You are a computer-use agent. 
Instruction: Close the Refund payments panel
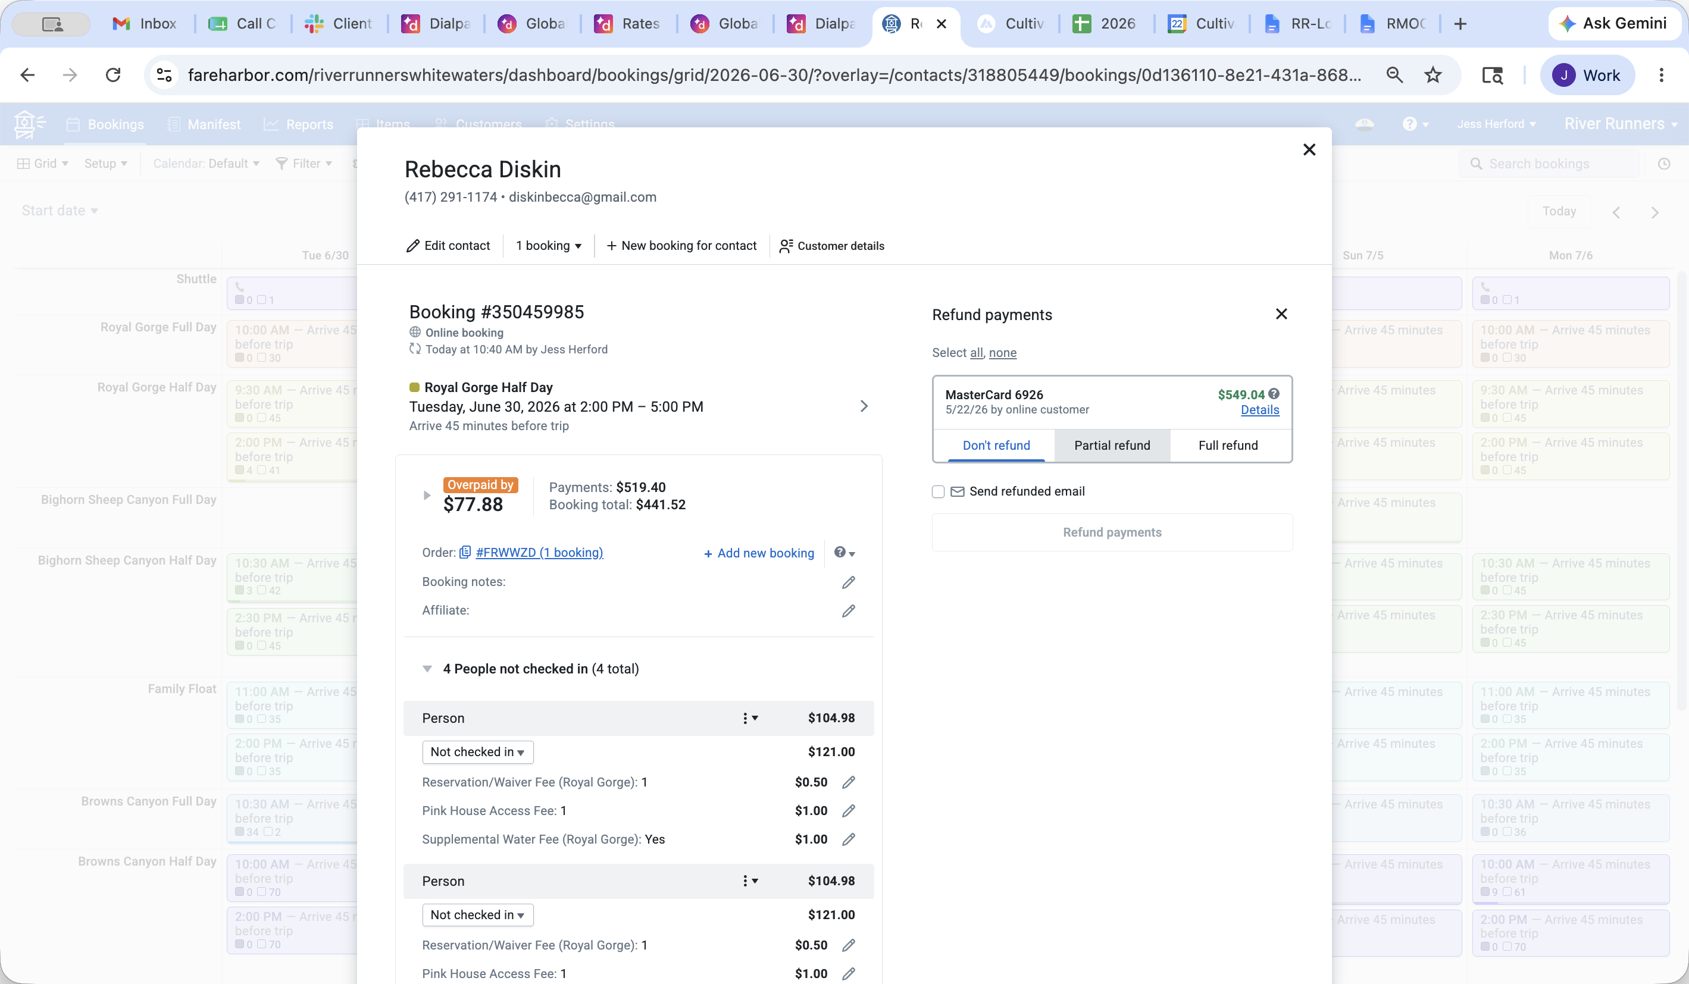pos(1281,314)
